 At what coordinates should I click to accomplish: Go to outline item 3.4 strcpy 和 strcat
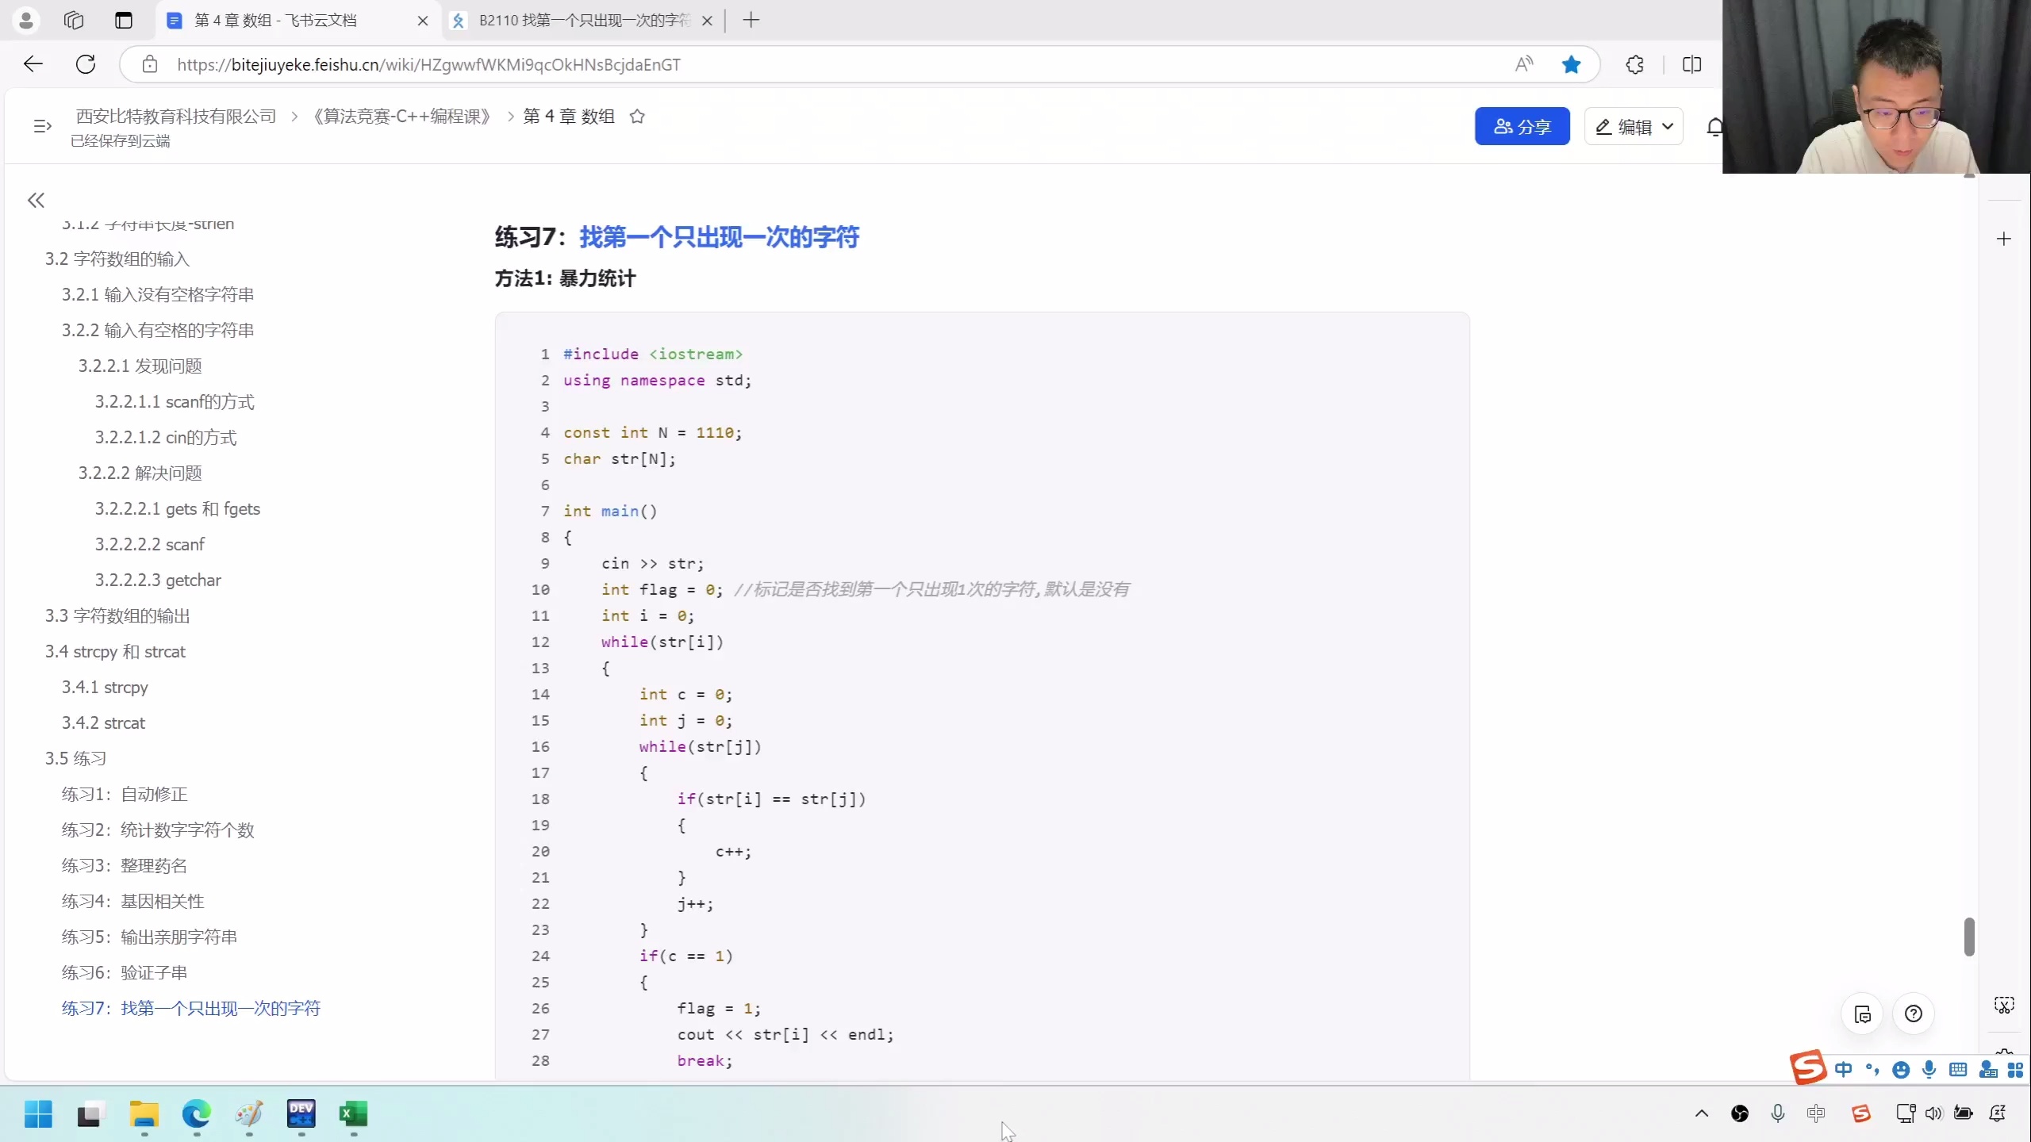click(115, 651)
